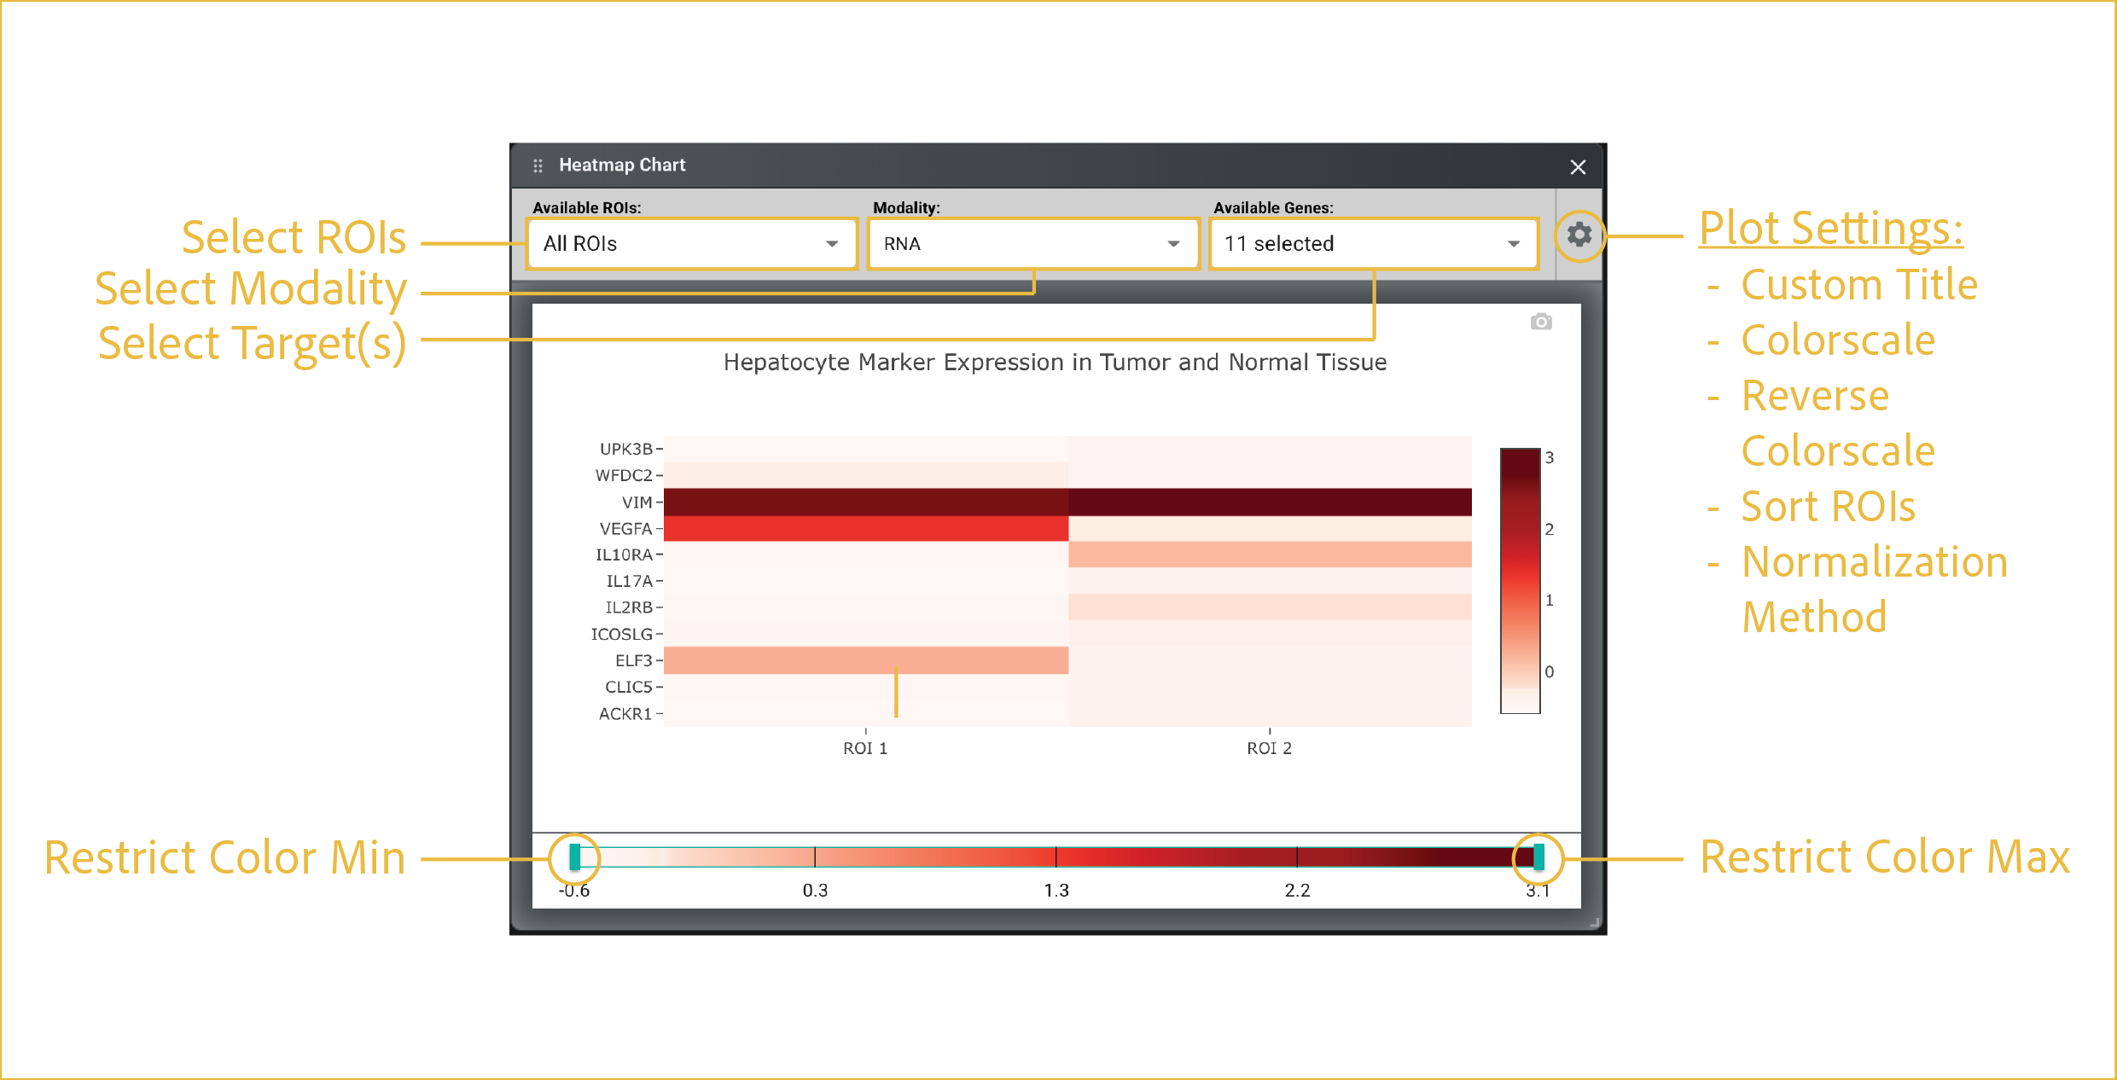
Task: Click the 0.3 tick on color slider
Action: [x=815, y=890]
